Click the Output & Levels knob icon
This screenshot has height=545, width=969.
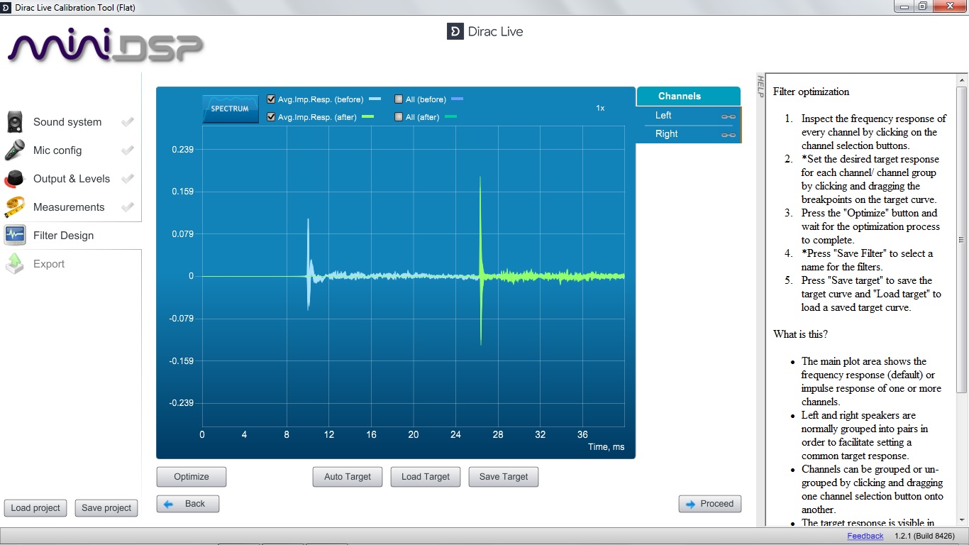(x=15, y=179)
